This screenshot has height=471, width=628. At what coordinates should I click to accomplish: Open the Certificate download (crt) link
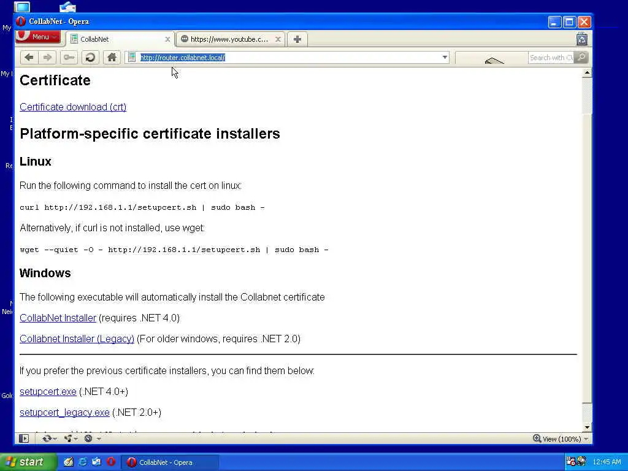coord(73,107)
